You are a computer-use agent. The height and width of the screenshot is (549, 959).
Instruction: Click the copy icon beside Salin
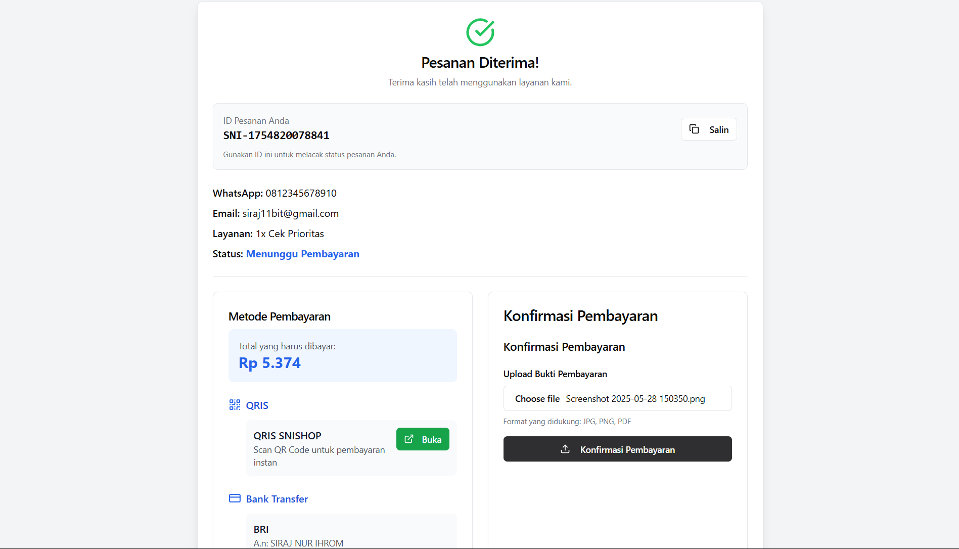point(694,129)
